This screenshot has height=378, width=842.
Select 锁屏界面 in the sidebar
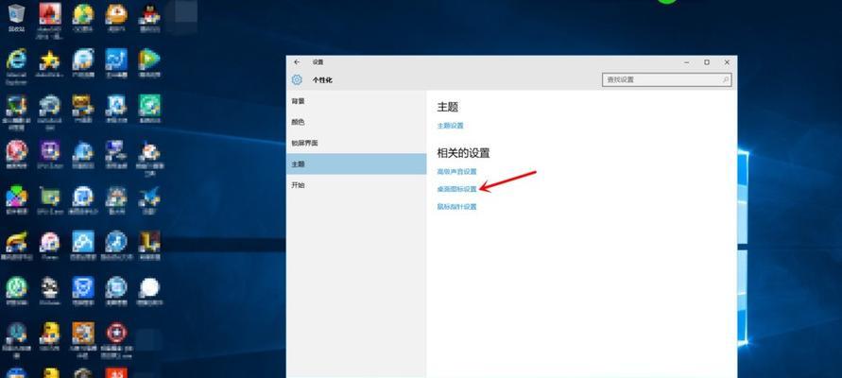pyautogui.click(x=356, y=143)
